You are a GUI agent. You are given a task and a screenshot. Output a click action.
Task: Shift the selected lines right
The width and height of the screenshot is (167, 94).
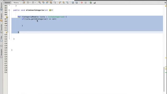click(76, 2)
